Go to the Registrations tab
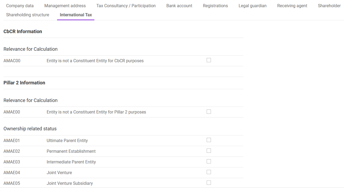Screen dimensions: 344x188 pos(215,6)
